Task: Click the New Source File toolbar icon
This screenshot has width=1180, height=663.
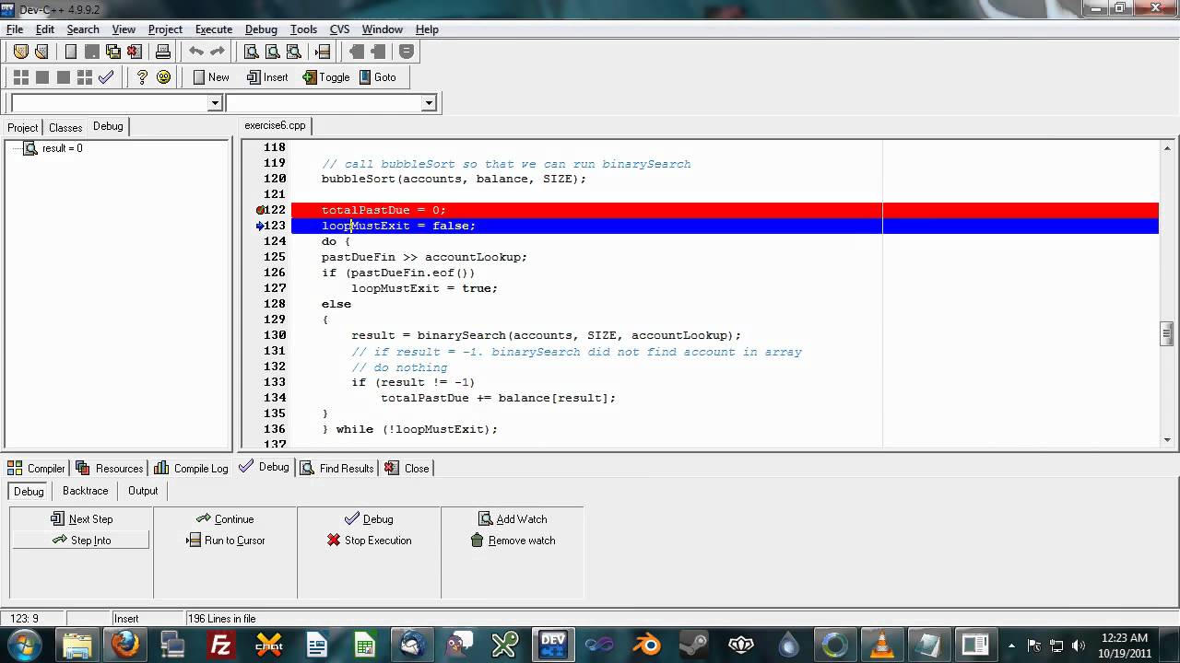Action: coord(70,52)
